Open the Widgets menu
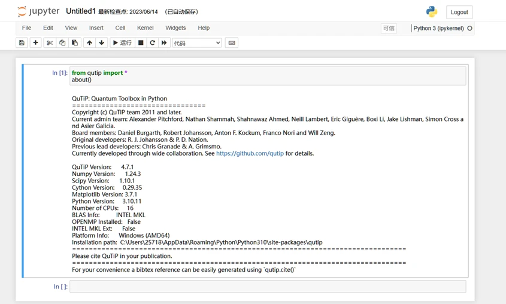Image resolution: width=506 pixels, height=304 pixels. pyautogui.click(x=175, y=28)
